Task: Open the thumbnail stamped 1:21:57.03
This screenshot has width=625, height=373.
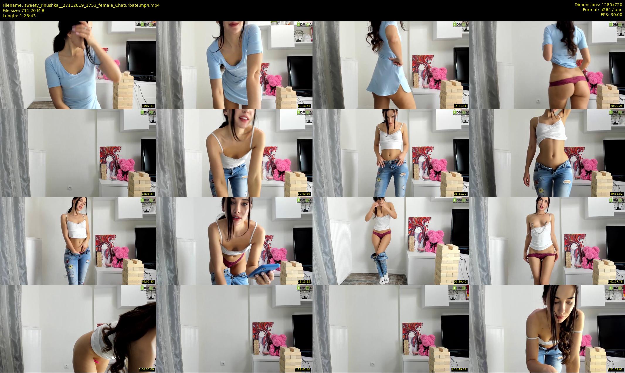Action: coord(547,328)
